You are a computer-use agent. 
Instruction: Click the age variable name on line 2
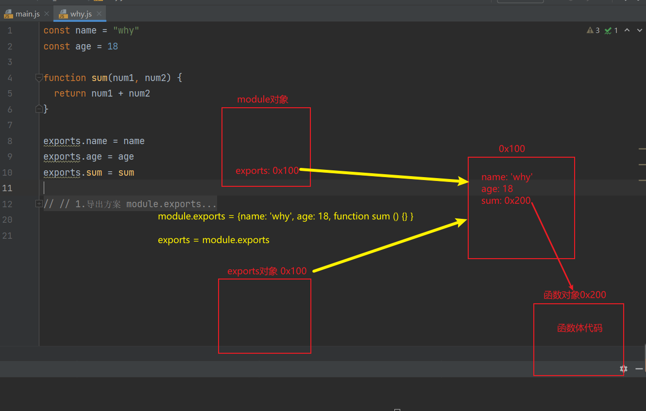tap(83, 47)
